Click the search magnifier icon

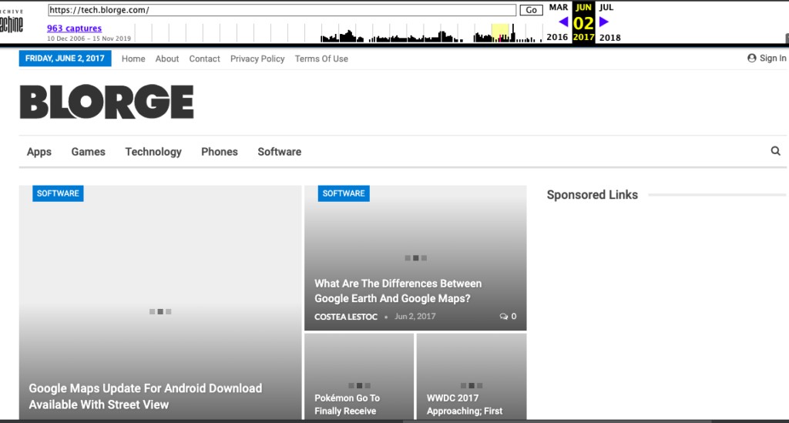point(775,151)
